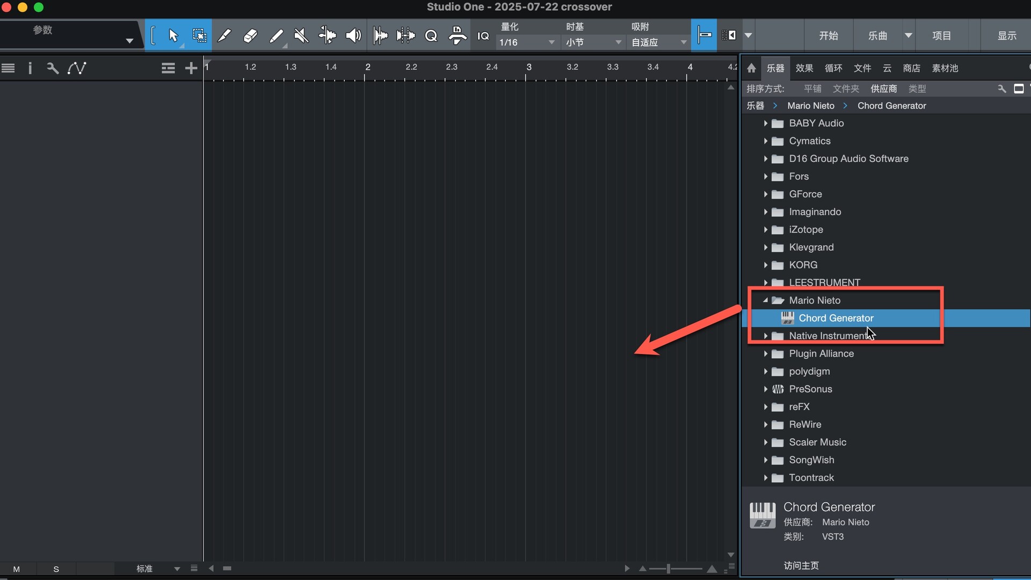Collapse the Mario Nieto folder
The height and width of the screenshot is (580, 1031).
pyautogui.click(x=765, y=300)
